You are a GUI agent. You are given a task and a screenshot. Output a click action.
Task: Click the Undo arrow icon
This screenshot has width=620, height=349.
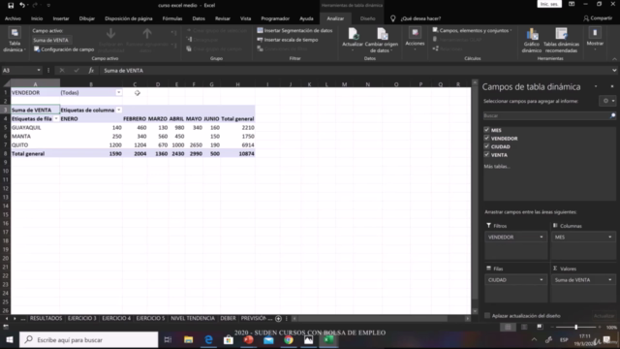tap(22, 5)
